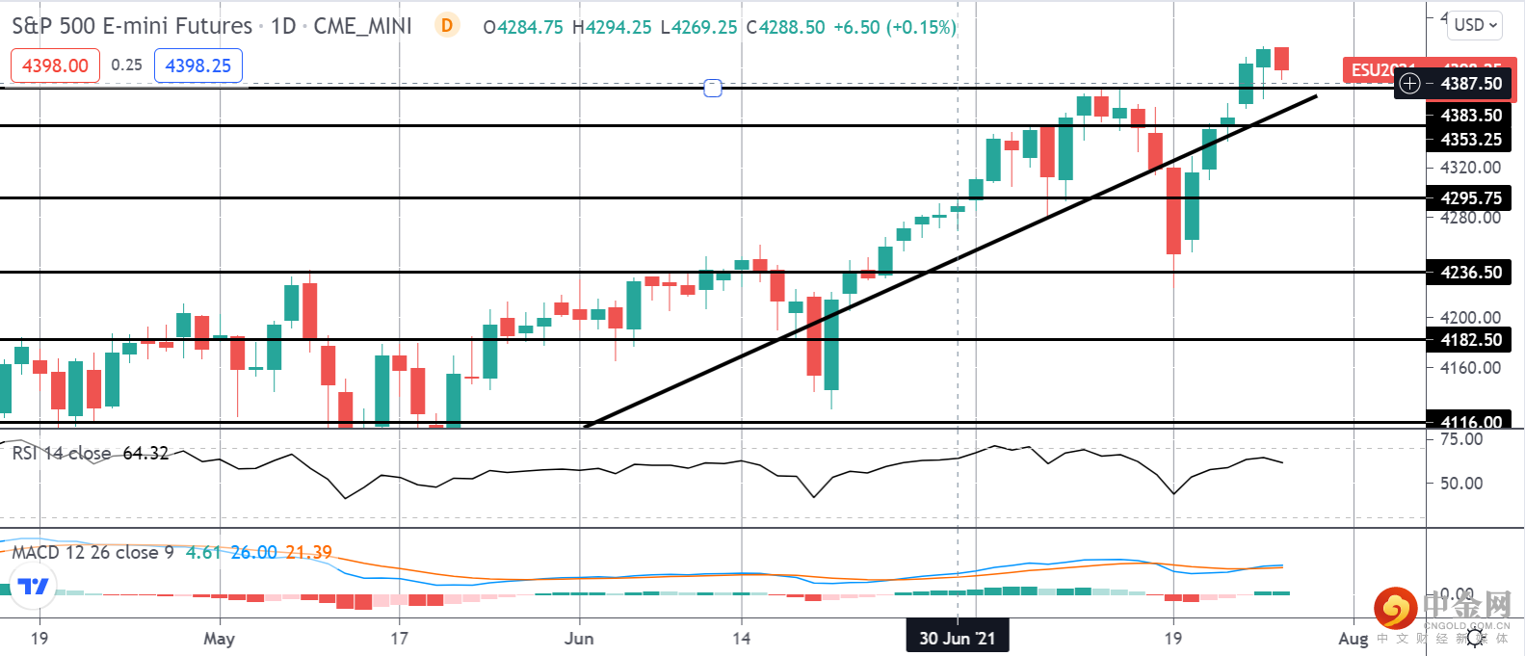
Task: Click the orange D delayed-data badge
Action: point(446,25)
